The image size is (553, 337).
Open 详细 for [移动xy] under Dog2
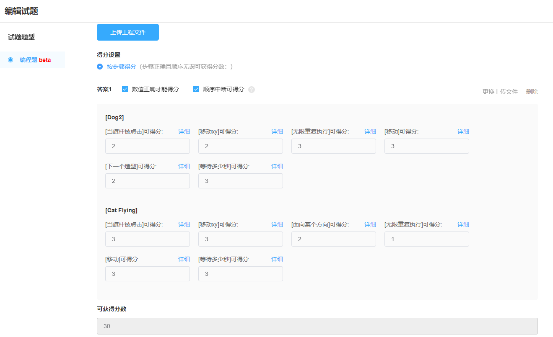click(277, 131)
